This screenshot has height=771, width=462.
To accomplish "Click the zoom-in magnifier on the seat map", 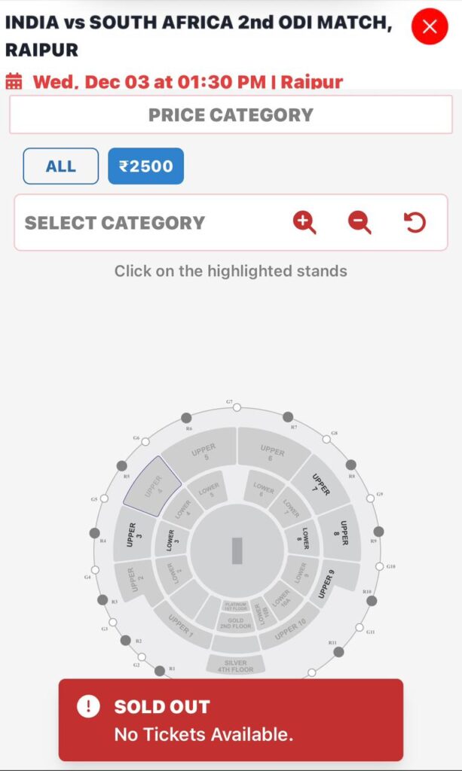I will [304, 223].
